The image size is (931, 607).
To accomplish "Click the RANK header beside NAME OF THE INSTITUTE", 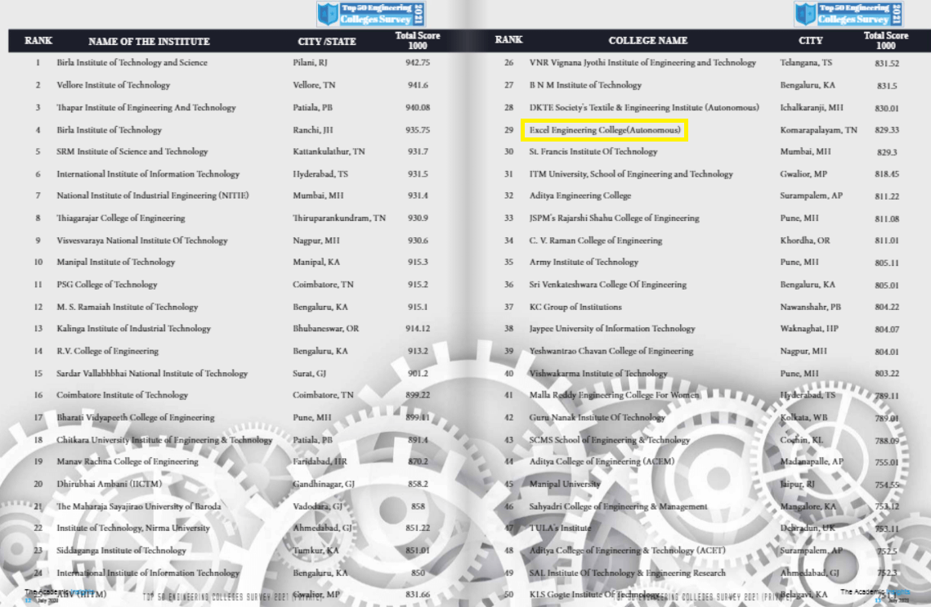I will (x=38, y=40).
